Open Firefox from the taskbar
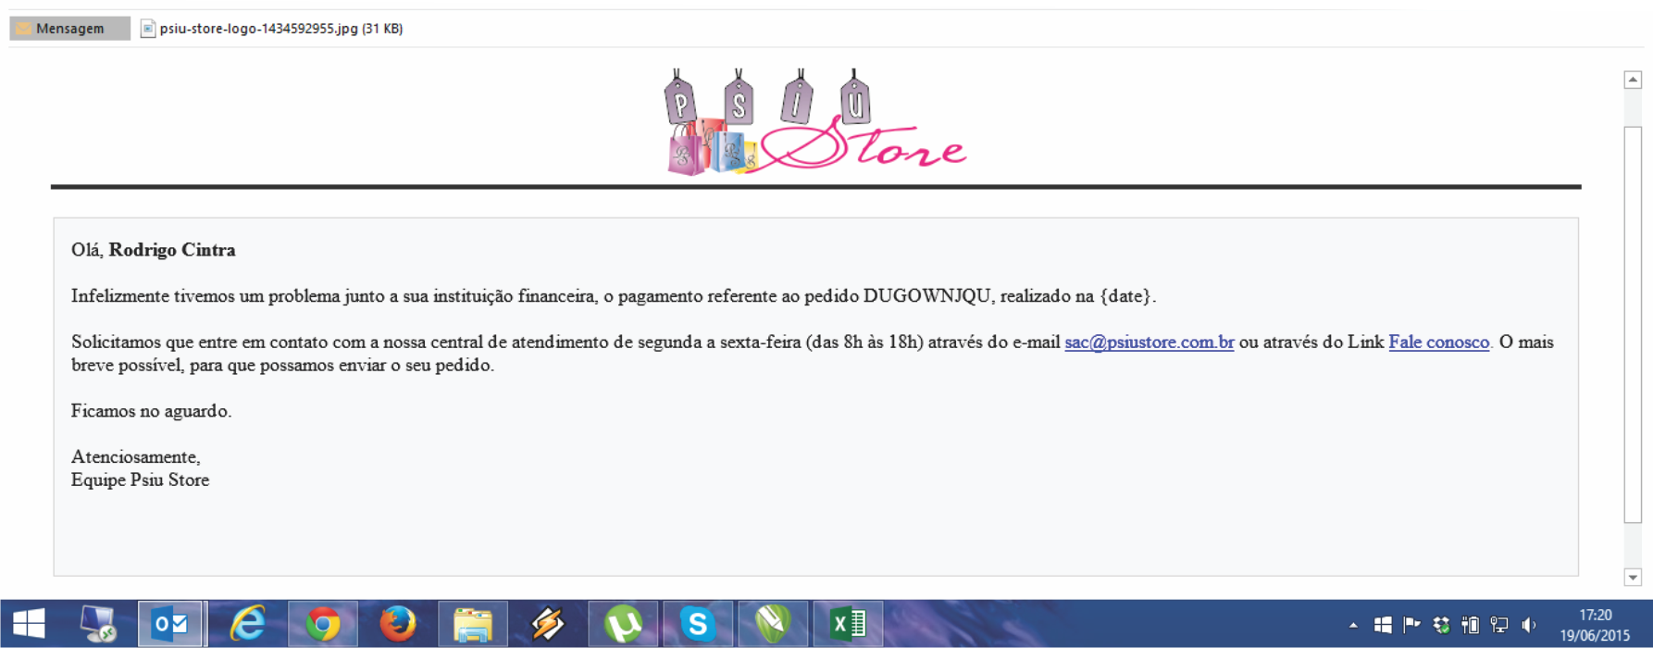This screenshot has height=648, width=1653. coord(398,624)
